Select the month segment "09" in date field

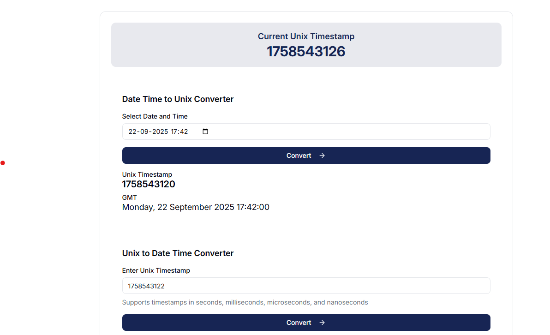pyautogui.click(x=145, y=132)
